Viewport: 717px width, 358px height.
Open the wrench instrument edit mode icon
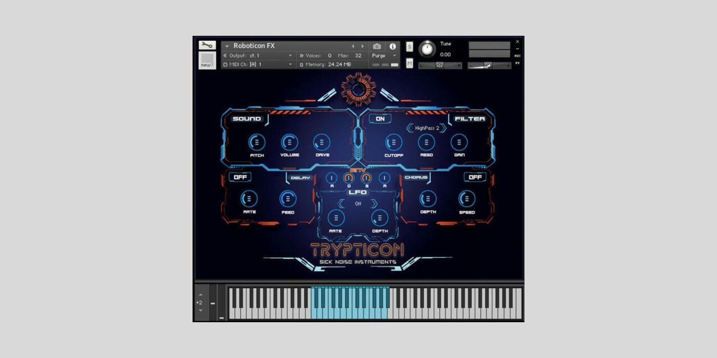[207, 46]
